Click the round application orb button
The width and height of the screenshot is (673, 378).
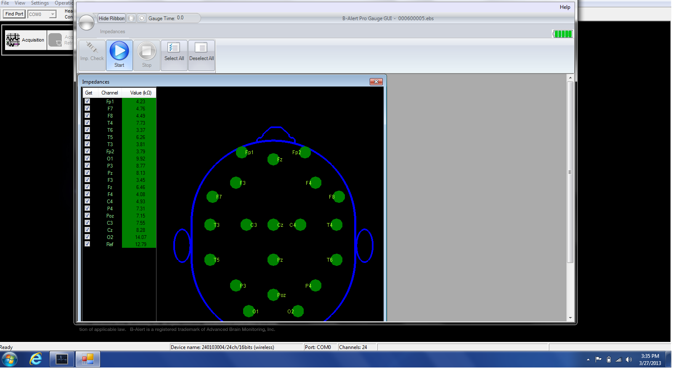(87, 23)
